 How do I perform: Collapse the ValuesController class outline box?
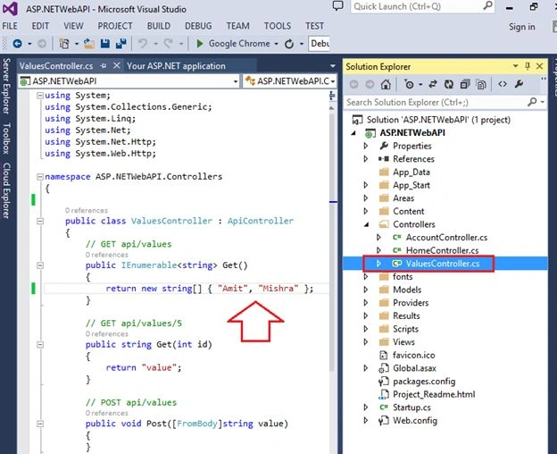40,221
